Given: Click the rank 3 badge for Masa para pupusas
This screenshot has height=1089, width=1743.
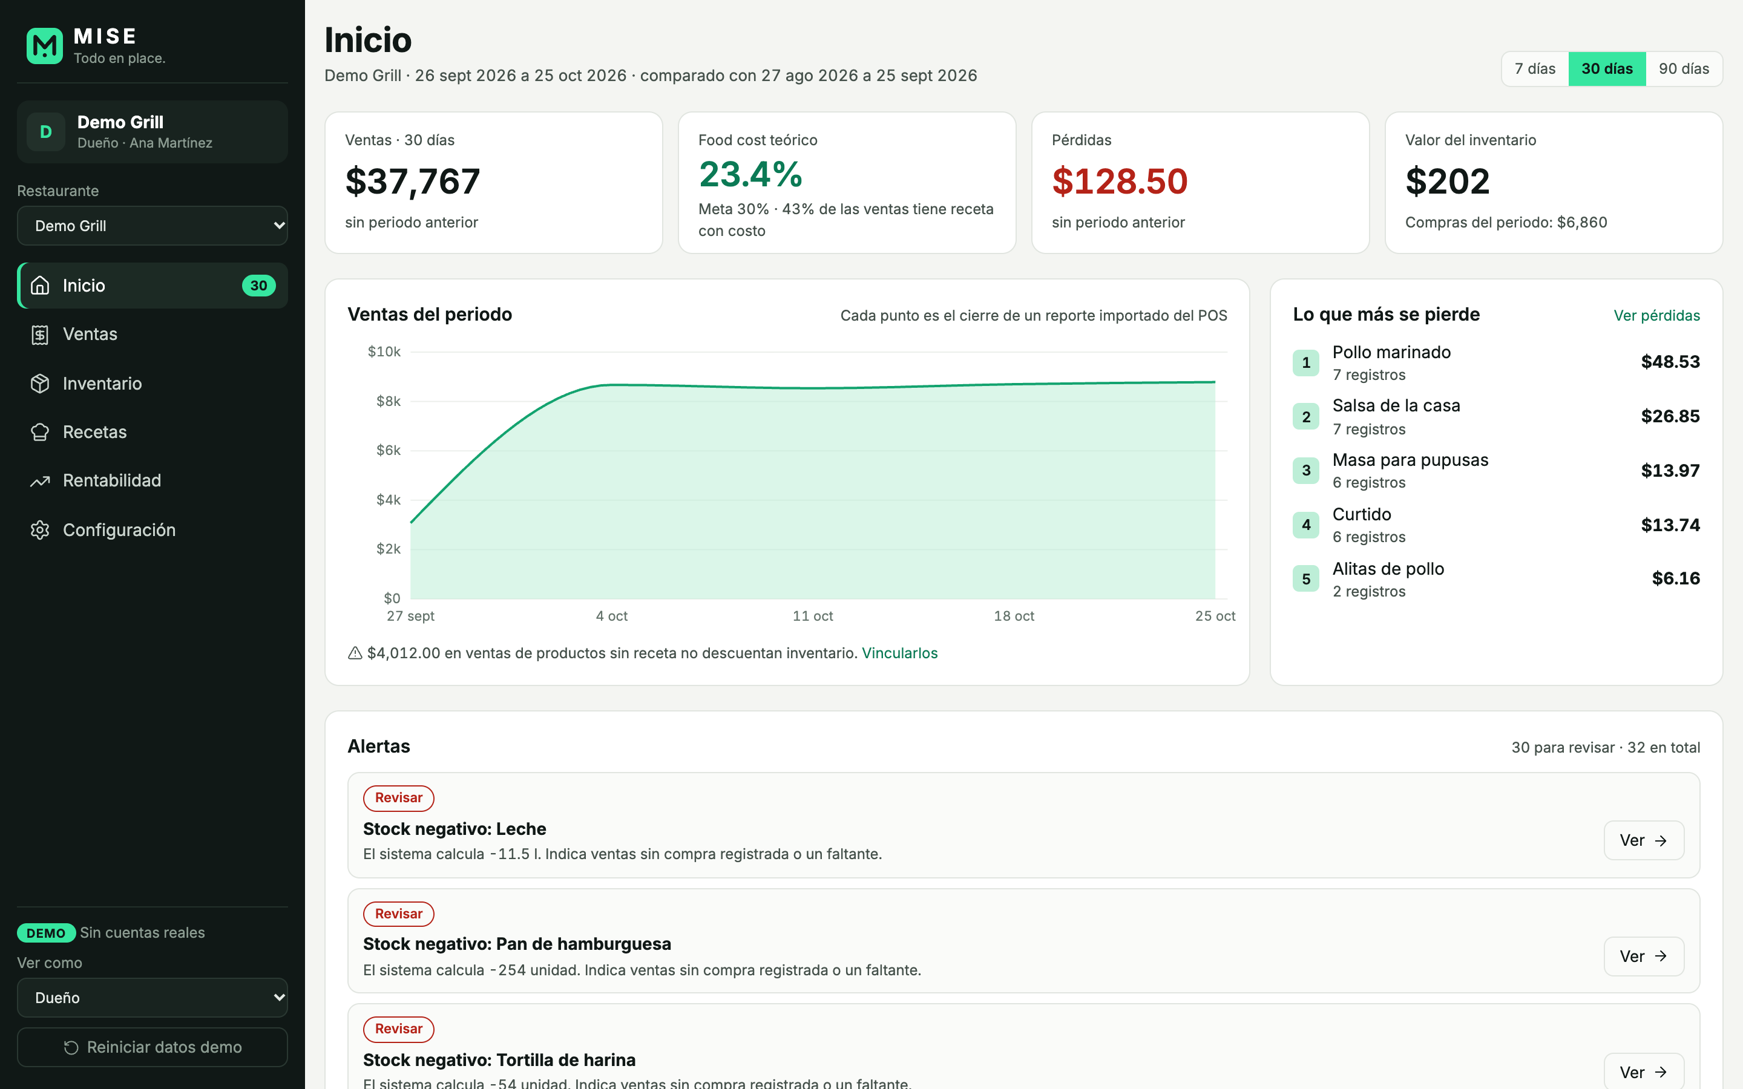Looking at the screenshot, I should point(1306,470).
